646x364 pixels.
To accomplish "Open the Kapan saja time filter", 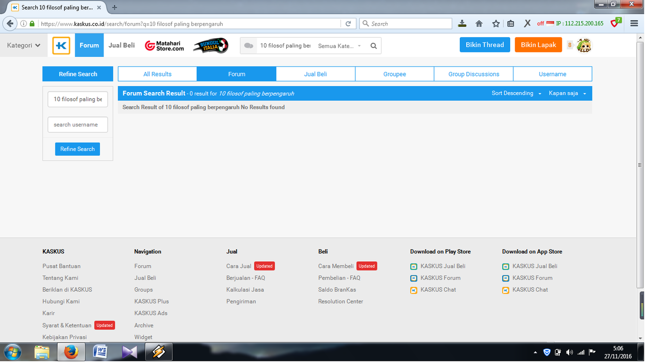I will [x=568, y=94].
